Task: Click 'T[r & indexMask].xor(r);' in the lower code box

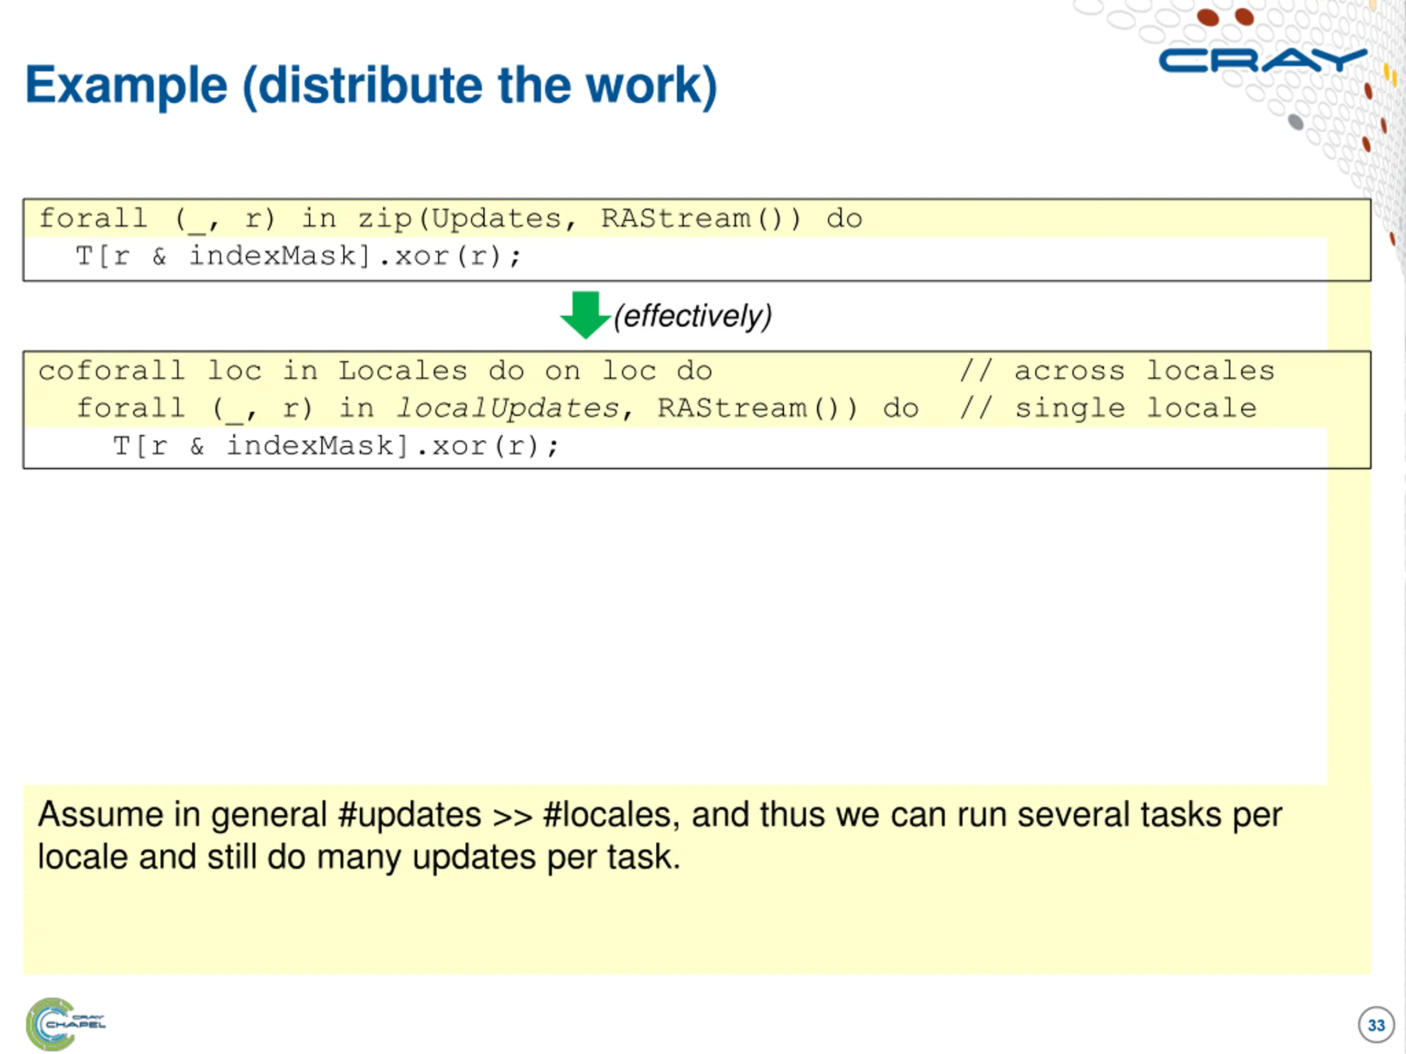Action: pyautogui.click(x=336, y=446)
